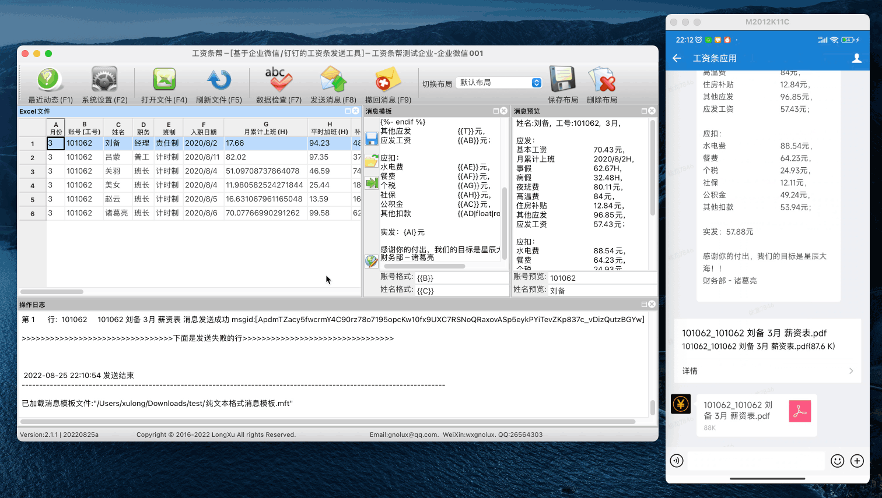Click 姓名预览 field showing 刘备
Viewport: 882px width, 498px height.
point(603,291)
